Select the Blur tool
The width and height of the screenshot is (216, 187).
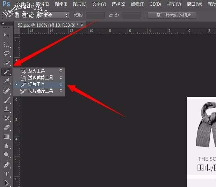[7, 146]
